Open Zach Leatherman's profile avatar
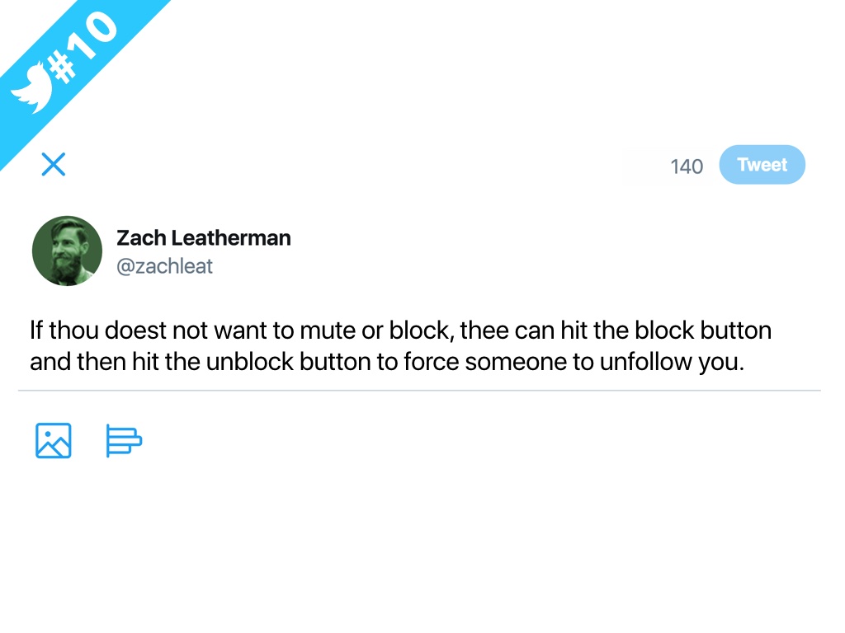The image size is (845, 633). click(x=67, y=251)
